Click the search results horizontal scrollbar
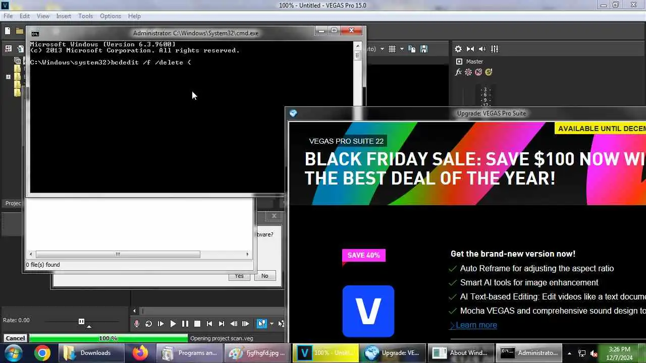The width and height of the screenshot is (646, 363). pos(139,254)
